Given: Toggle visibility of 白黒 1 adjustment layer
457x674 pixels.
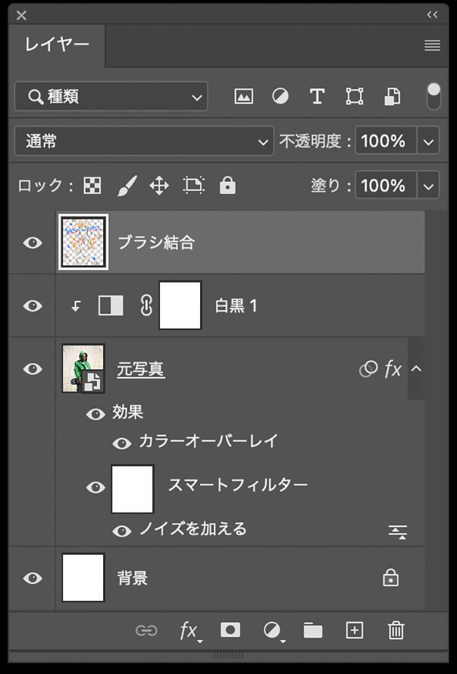Looking at the screenshot, I should coord(33,306).
